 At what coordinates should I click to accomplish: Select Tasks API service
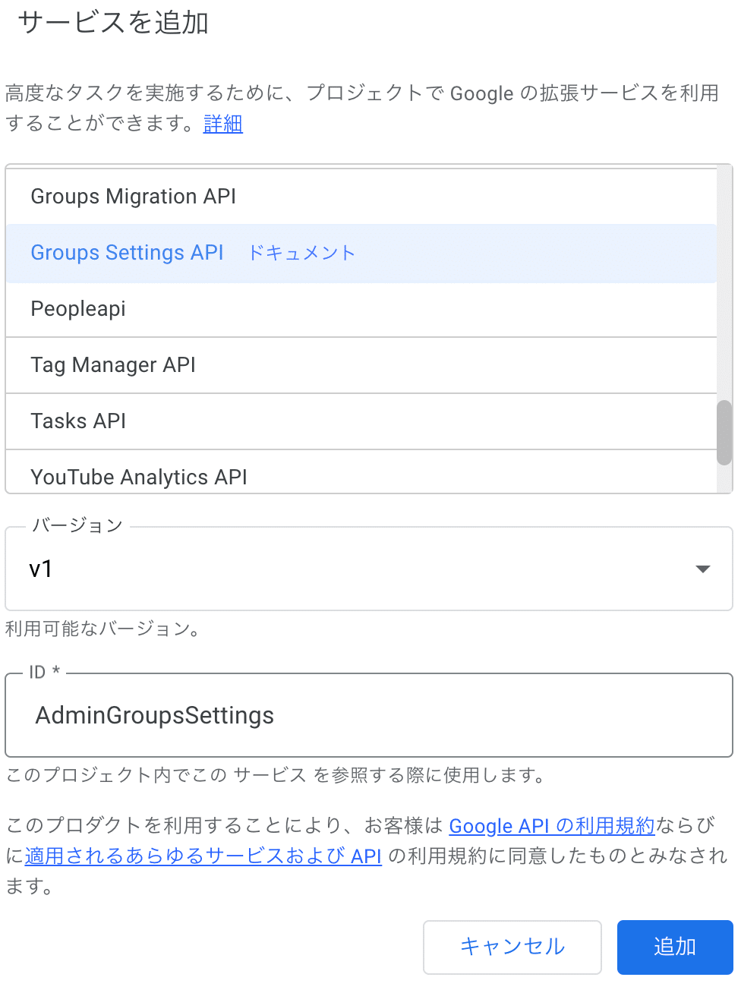click(x=361, y=421)
